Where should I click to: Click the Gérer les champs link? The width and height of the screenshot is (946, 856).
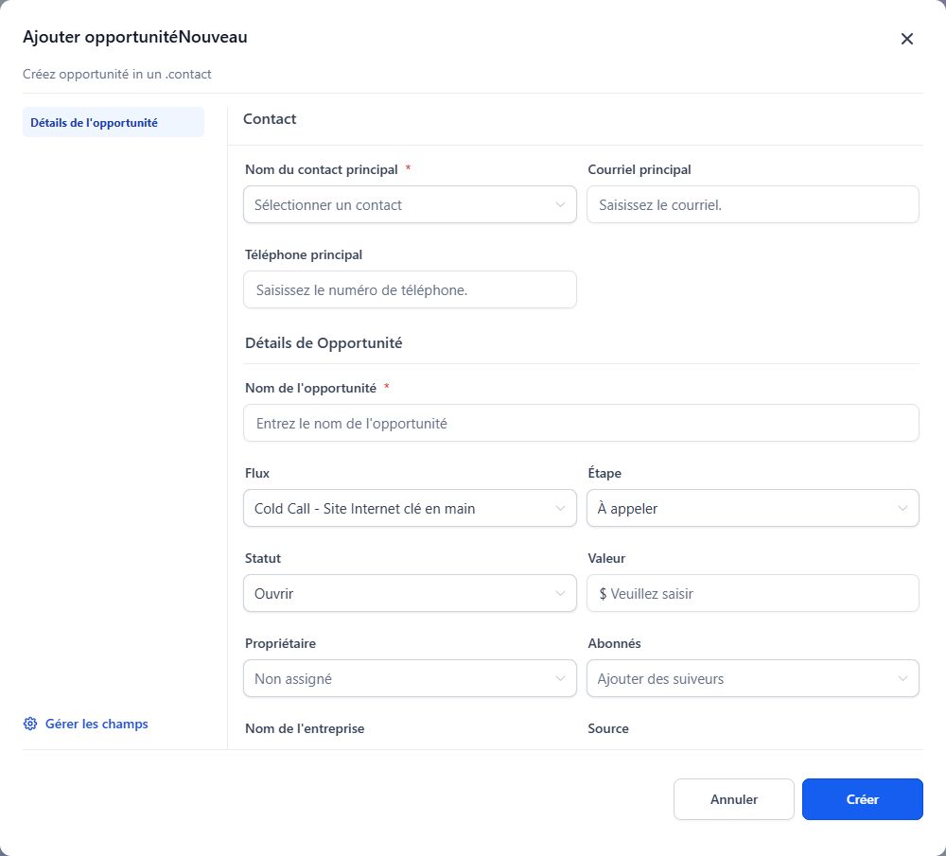pos(96,724)
